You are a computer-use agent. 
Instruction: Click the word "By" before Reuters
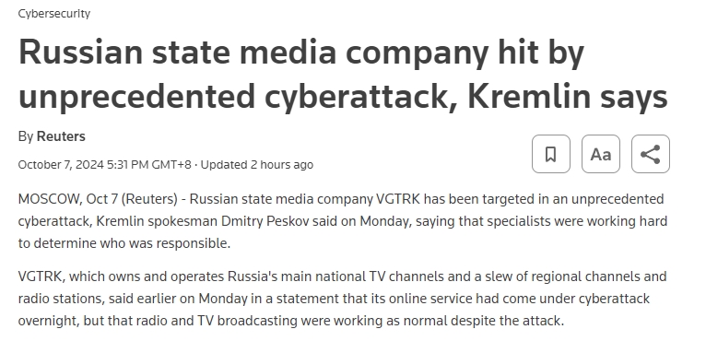[x=26, y=136]
